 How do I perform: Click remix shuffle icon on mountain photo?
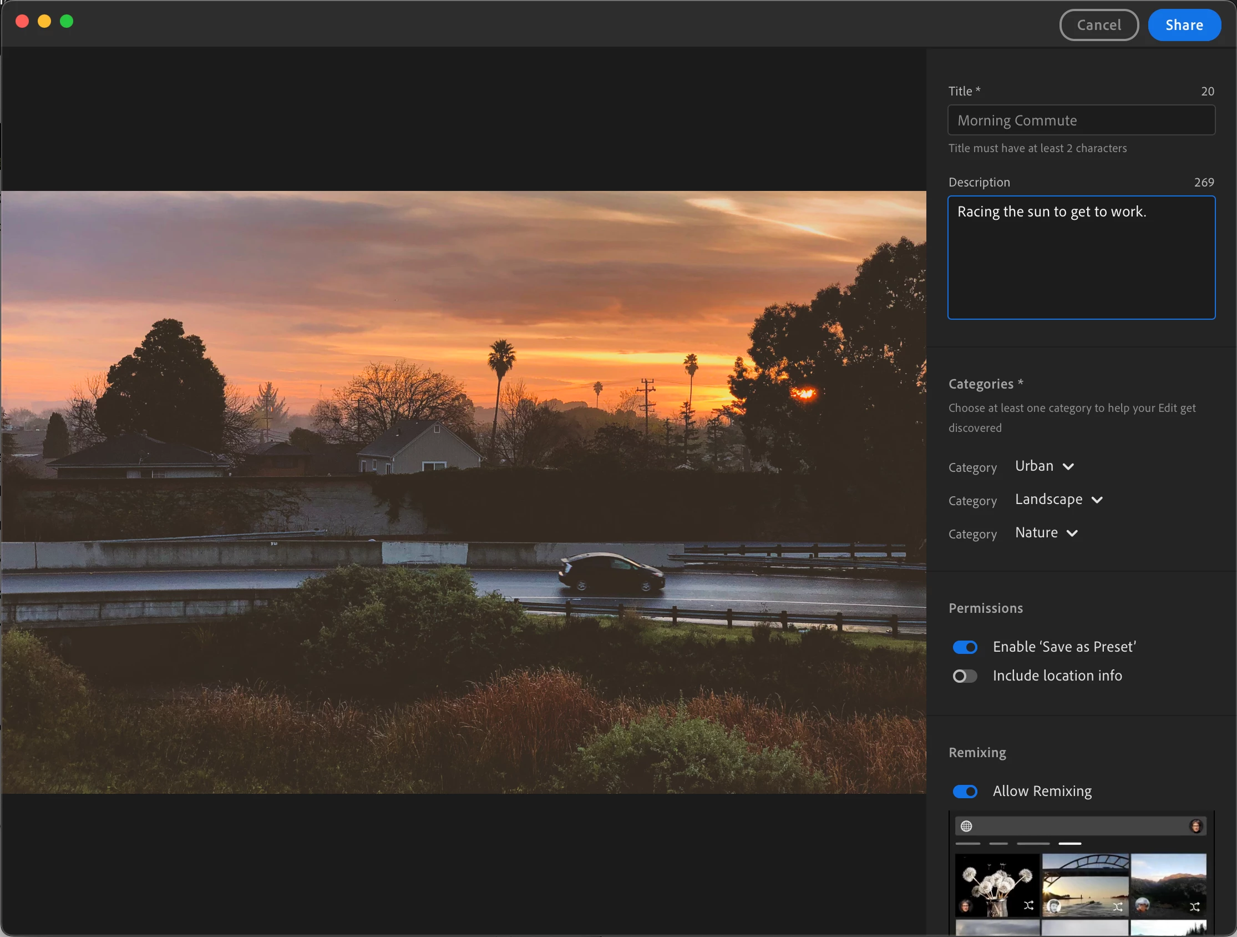click(x=1194, y=906)
